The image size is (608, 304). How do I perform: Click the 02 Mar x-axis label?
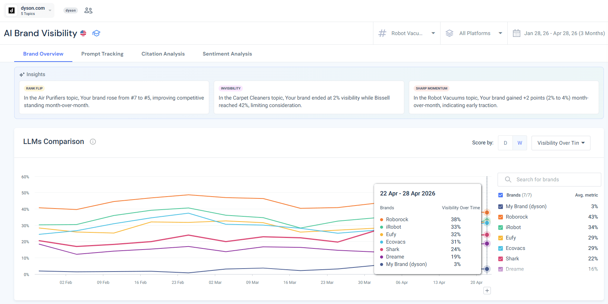(x=215, y=282)
